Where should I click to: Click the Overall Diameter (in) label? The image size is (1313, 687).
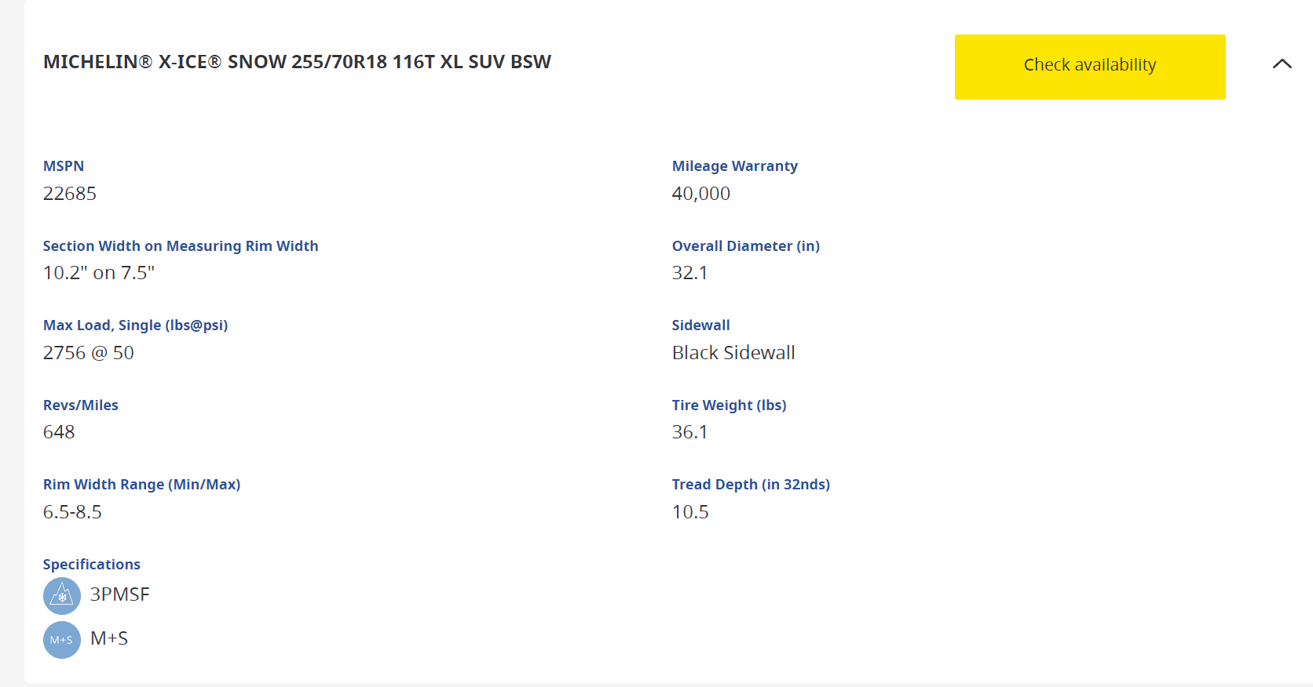(x=746, y=246)
